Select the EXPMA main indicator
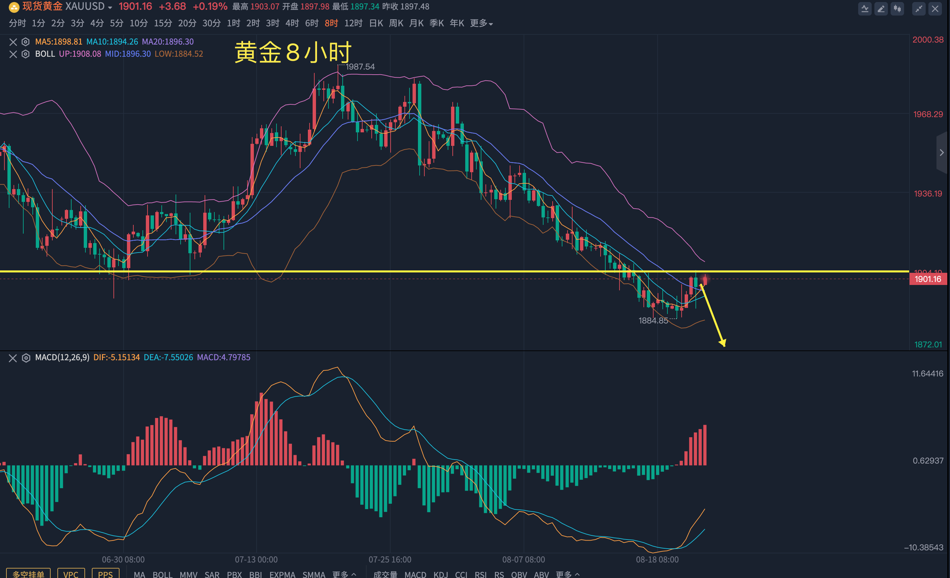Screen dimensions: 950x578 coord(282,574)
